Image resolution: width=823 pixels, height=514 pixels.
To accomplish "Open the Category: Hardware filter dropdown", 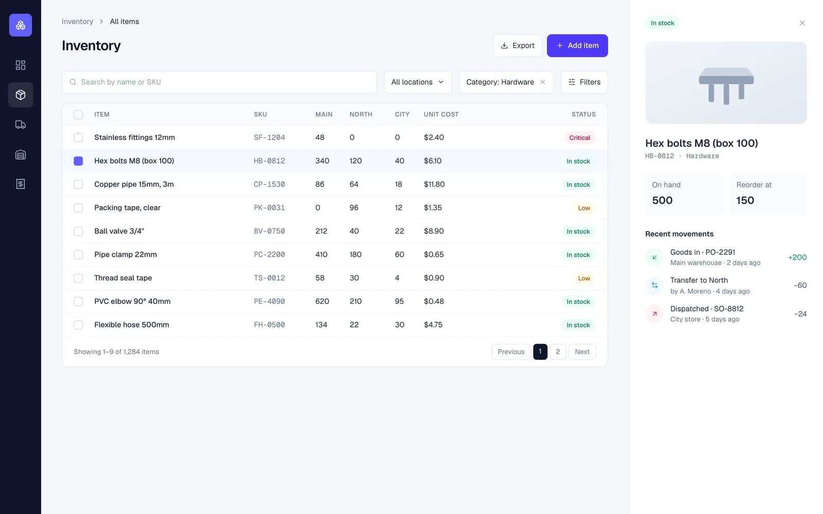I will tap(499, 82).
